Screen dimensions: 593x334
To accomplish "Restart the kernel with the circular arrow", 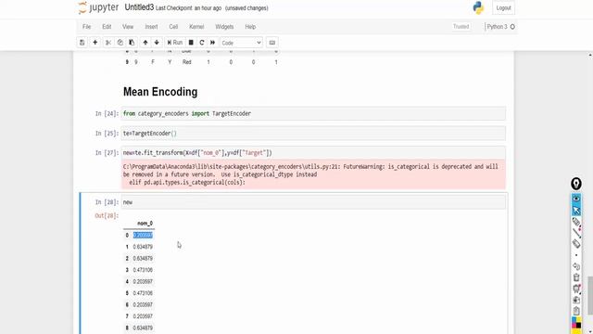I will pos(202,43).
